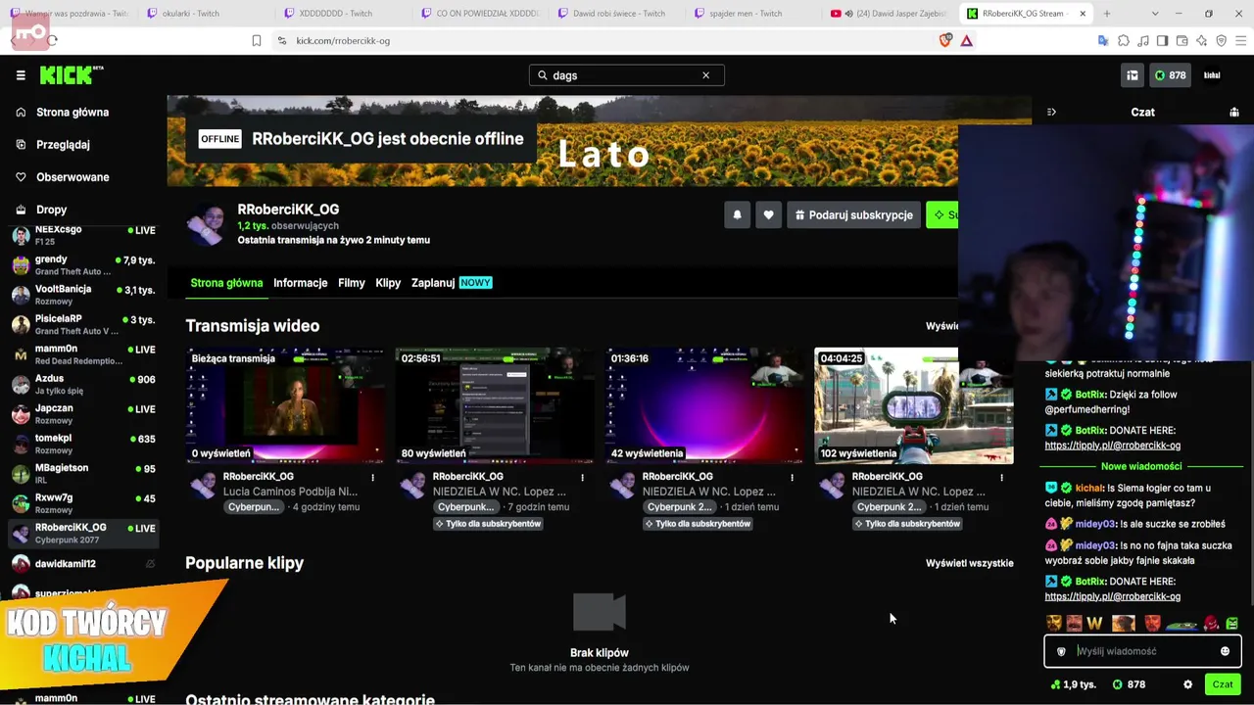Open options menu for Lucia Caminos video

pos(372,478)
